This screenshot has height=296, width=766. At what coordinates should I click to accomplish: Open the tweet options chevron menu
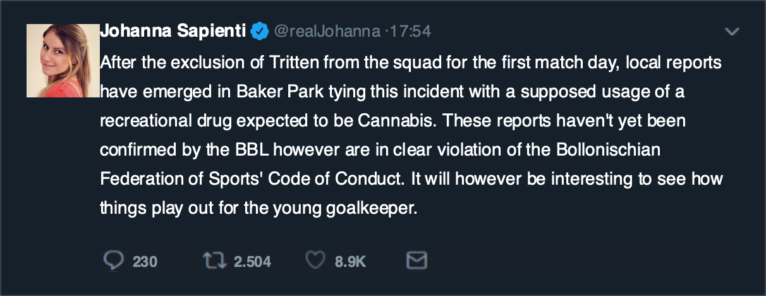point(732,31)
